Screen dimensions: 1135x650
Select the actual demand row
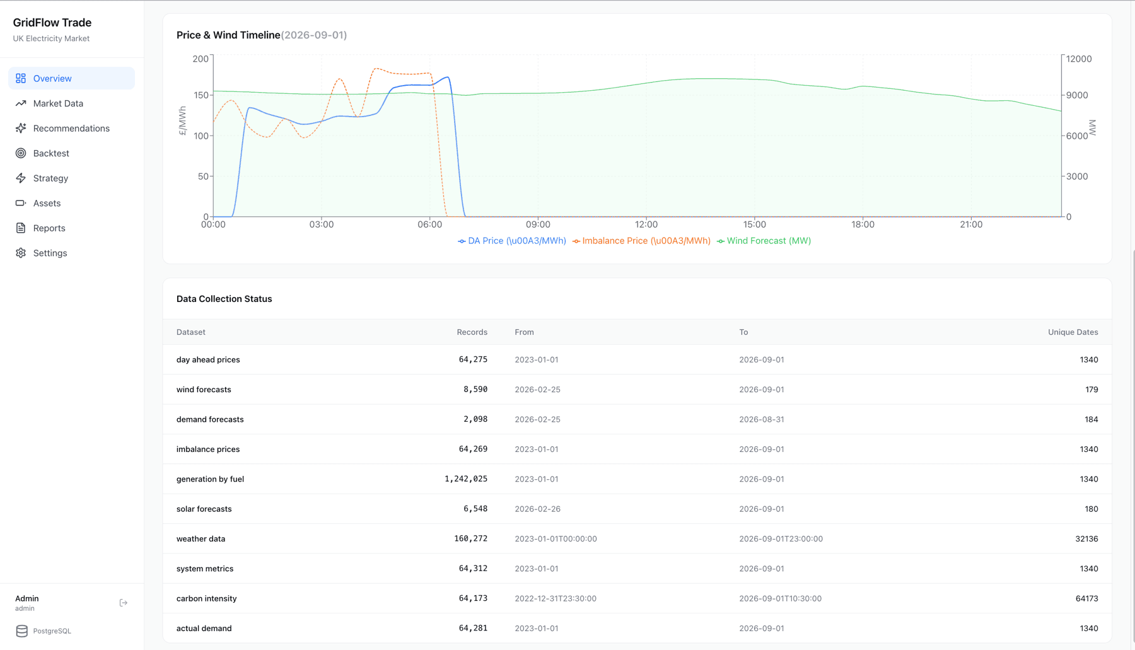click(x=637, y=629)
